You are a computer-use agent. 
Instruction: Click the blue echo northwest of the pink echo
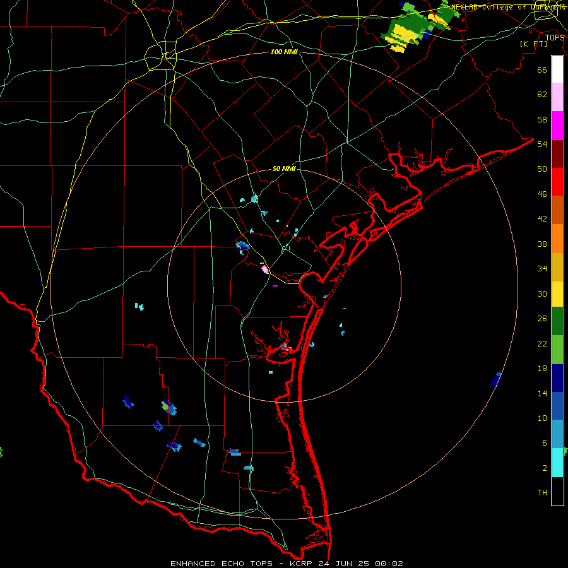pyautogui.click(x=242, y=246)
